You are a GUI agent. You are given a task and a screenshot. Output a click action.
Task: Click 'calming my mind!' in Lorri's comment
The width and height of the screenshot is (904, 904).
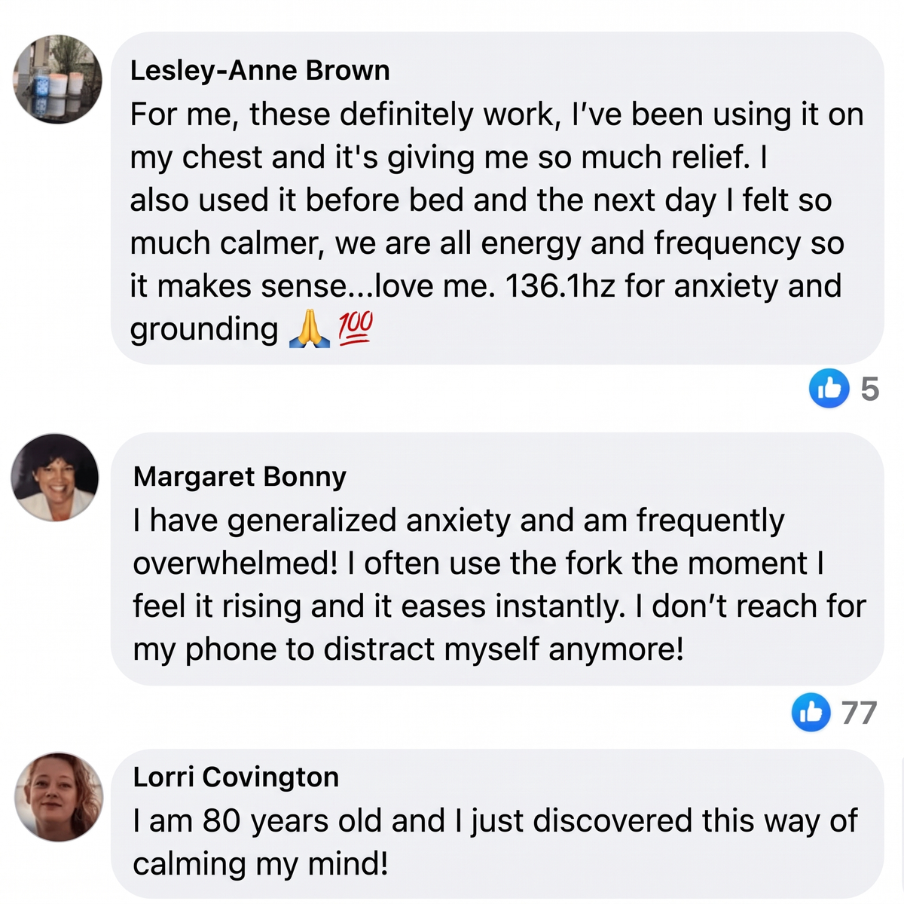(x=261, y=863)
